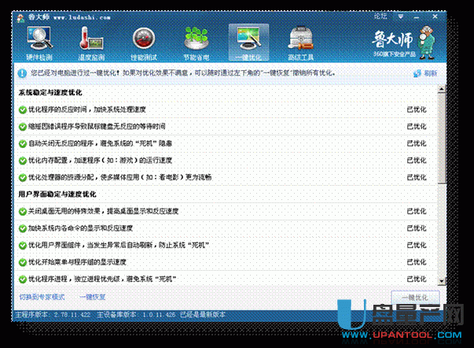
Task: Open the 高级工具 advanced tools icon
Action: [301, 41]
